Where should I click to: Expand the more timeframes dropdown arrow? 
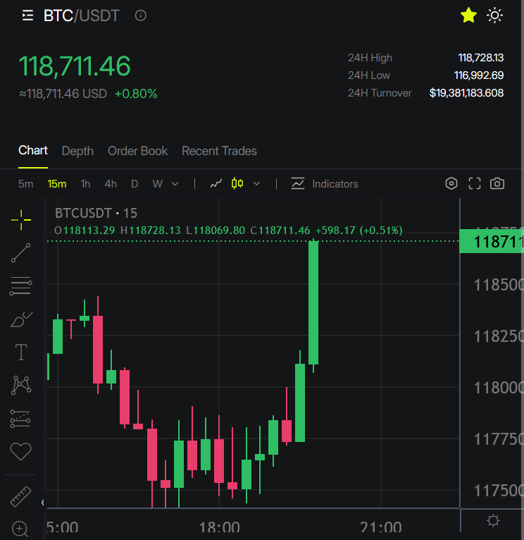(x=175, y=184)
